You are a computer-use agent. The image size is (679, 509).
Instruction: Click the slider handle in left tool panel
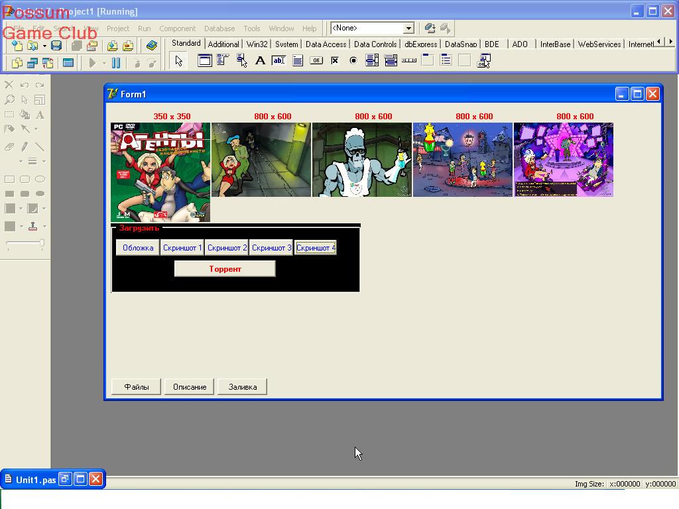tap(42, 243)
